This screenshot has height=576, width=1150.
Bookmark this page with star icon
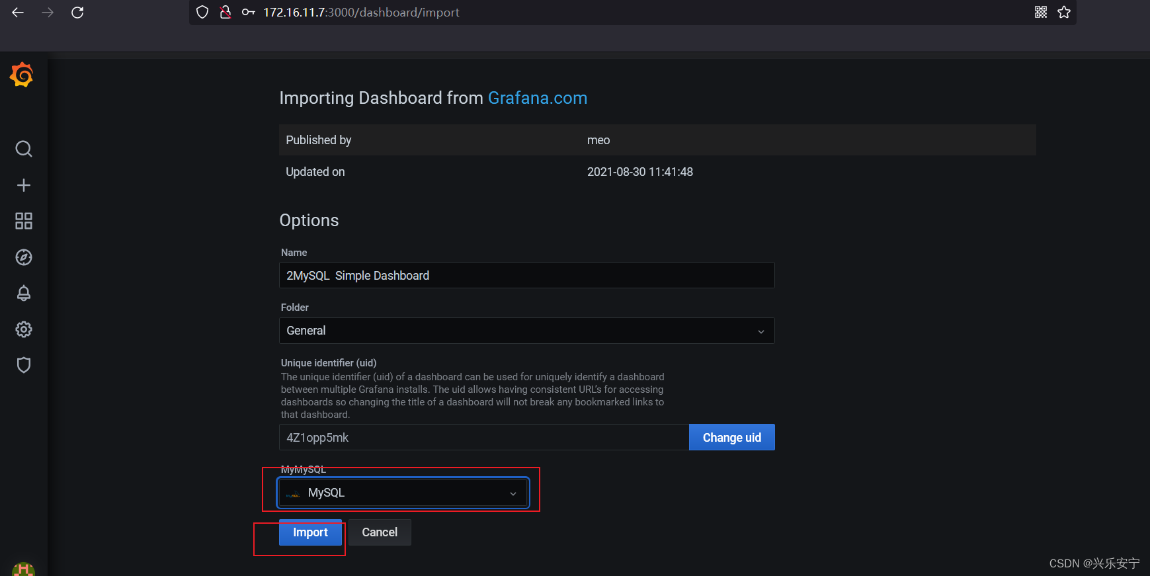tap(1064, 12)
